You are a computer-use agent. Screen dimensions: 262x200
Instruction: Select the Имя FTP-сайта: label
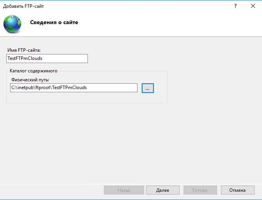point(24,50)
